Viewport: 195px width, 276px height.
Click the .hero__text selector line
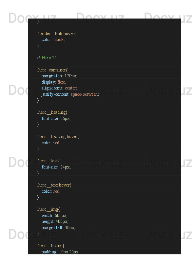[49, 161]
